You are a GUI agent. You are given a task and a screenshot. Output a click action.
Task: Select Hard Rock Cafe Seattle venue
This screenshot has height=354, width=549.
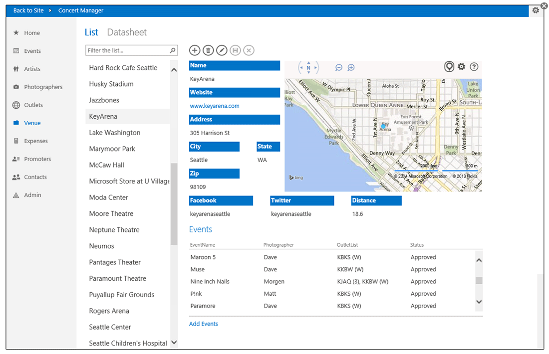(127, 68)
